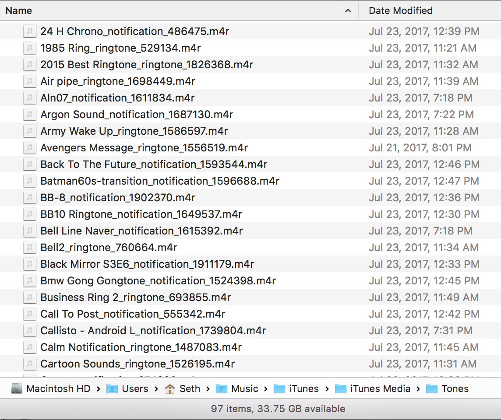Click Jul 23, 2017, 7:22 PM date cell

coord(421,114)
